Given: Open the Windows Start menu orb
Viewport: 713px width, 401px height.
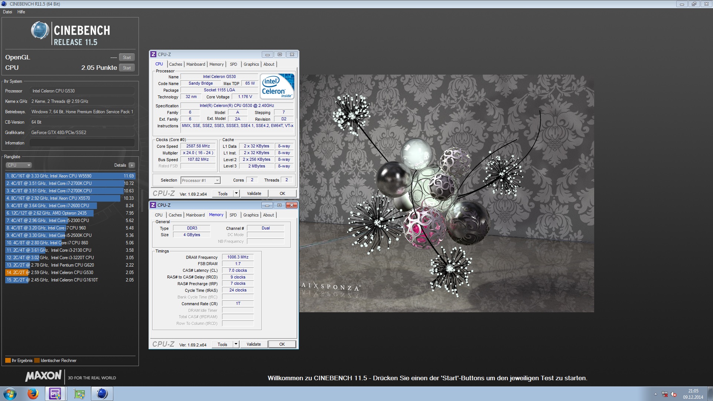Looking at the screenshot, I should (10, 394).
